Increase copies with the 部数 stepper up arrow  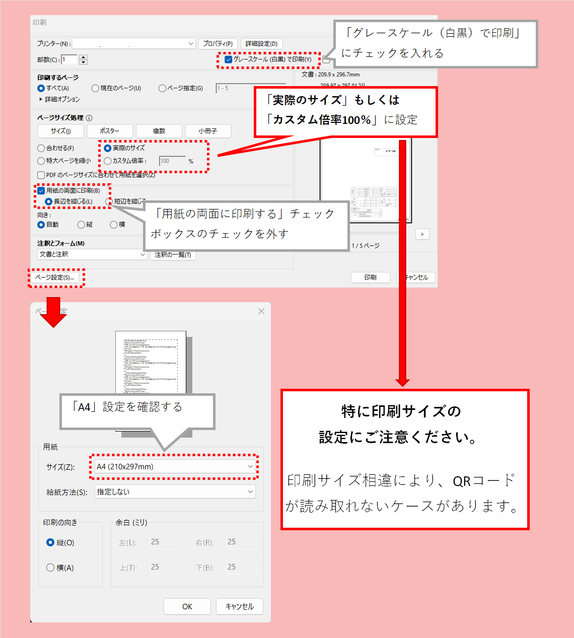(84, 57)
